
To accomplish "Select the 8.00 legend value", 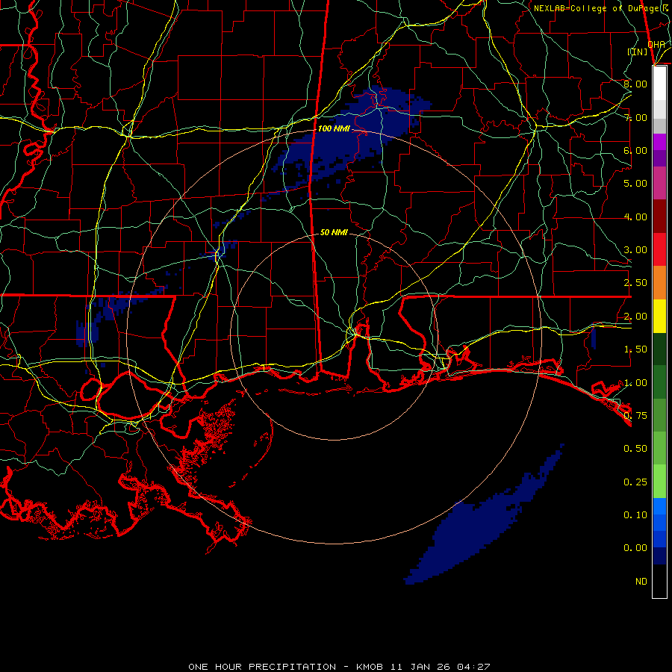I will coord(635,84).
